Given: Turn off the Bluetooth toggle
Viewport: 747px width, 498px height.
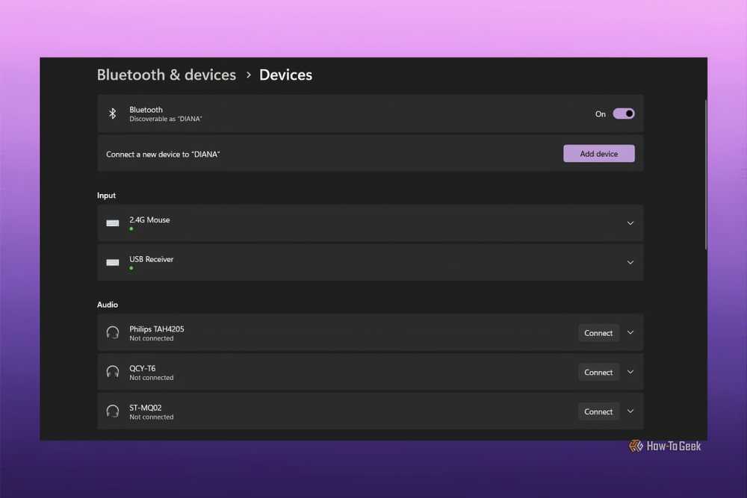Looking at the screenshot, I should [624, 113].
